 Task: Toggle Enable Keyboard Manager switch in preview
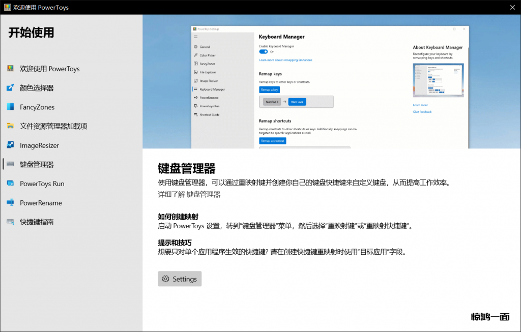click(263, 51)
